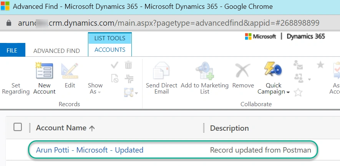The image size is (340, 166).
Task: Click the solid star follow icon
Action: click(x=320, y=65)
